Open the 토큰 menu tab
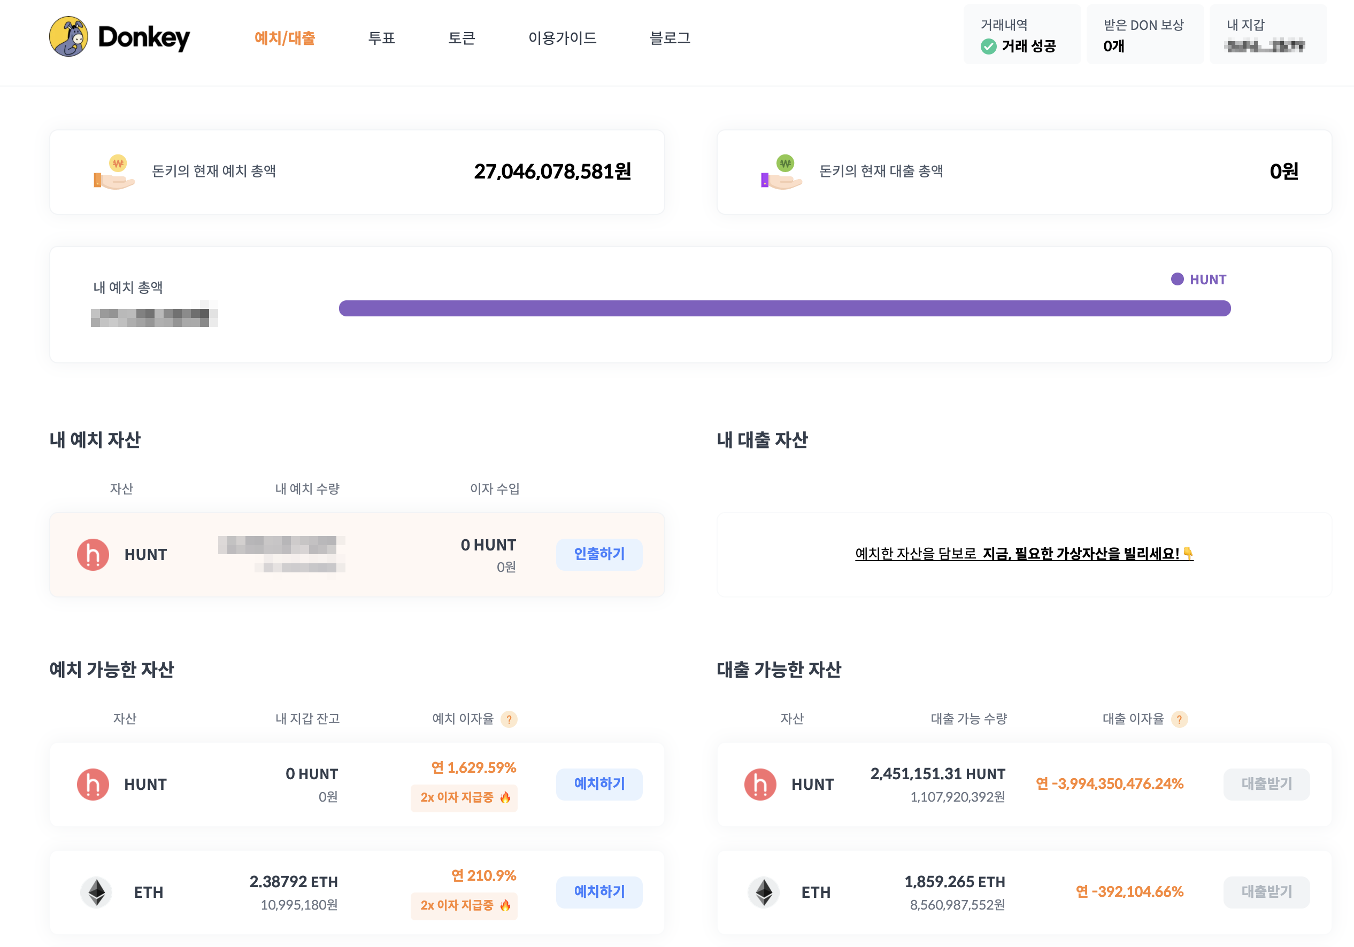The image size is (1354, 947). coord(461,38)
